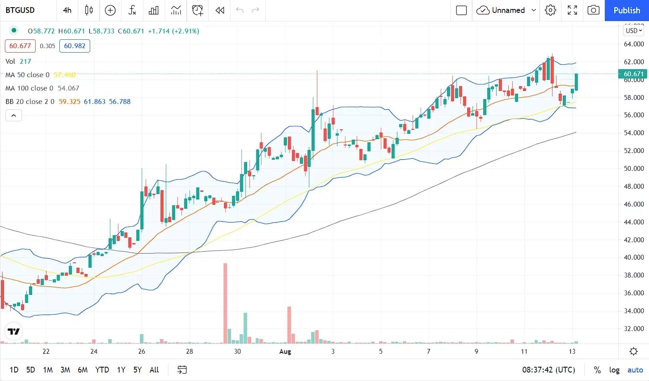Click the spread value 0.305
The height and width of the screenshot is (381, 649).
47,46
